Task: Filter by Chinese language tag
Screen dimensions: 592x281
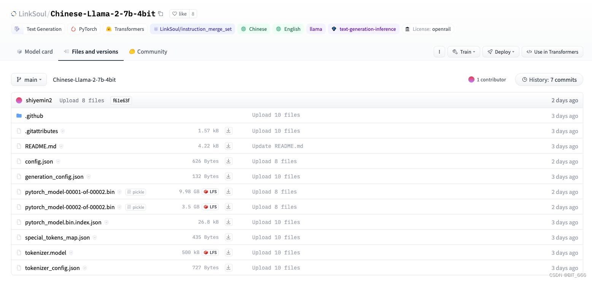Action: pos(254,29)
